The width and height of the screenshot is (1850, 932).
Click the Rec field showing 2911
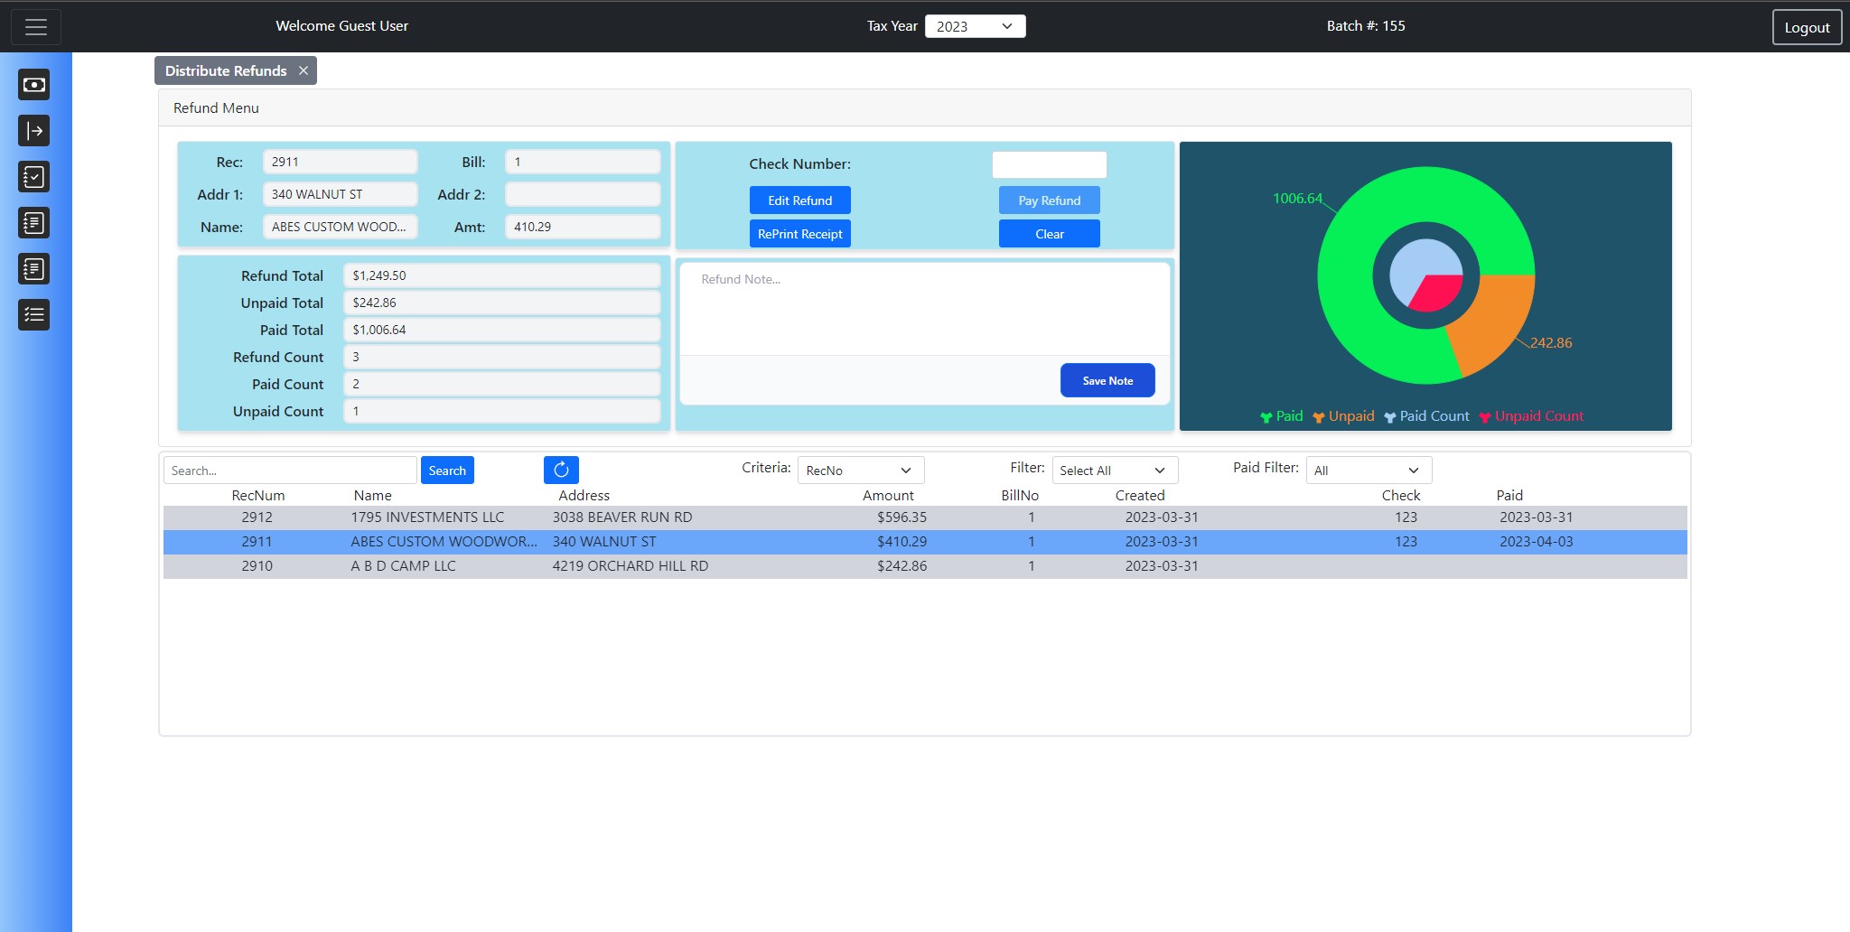pos(340,162)
